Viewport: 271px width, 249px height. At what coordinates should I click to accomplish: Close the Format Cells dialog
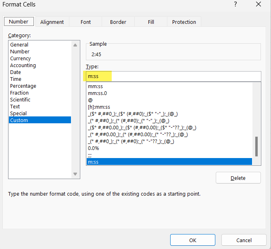[258, 4]
